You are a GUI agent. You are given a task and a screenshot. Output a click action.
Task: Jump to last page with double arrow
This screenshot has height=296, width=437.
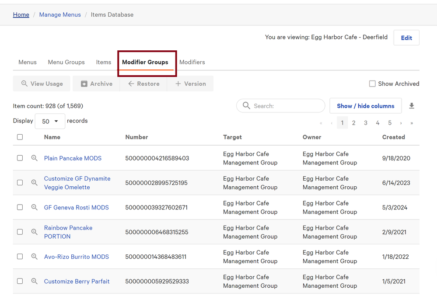tap(412, 123)
